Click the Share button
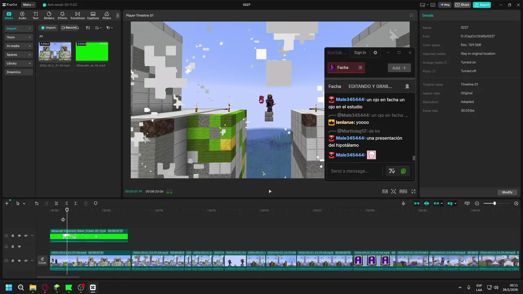This screenshot has width=523, height=294. [462, 5]
